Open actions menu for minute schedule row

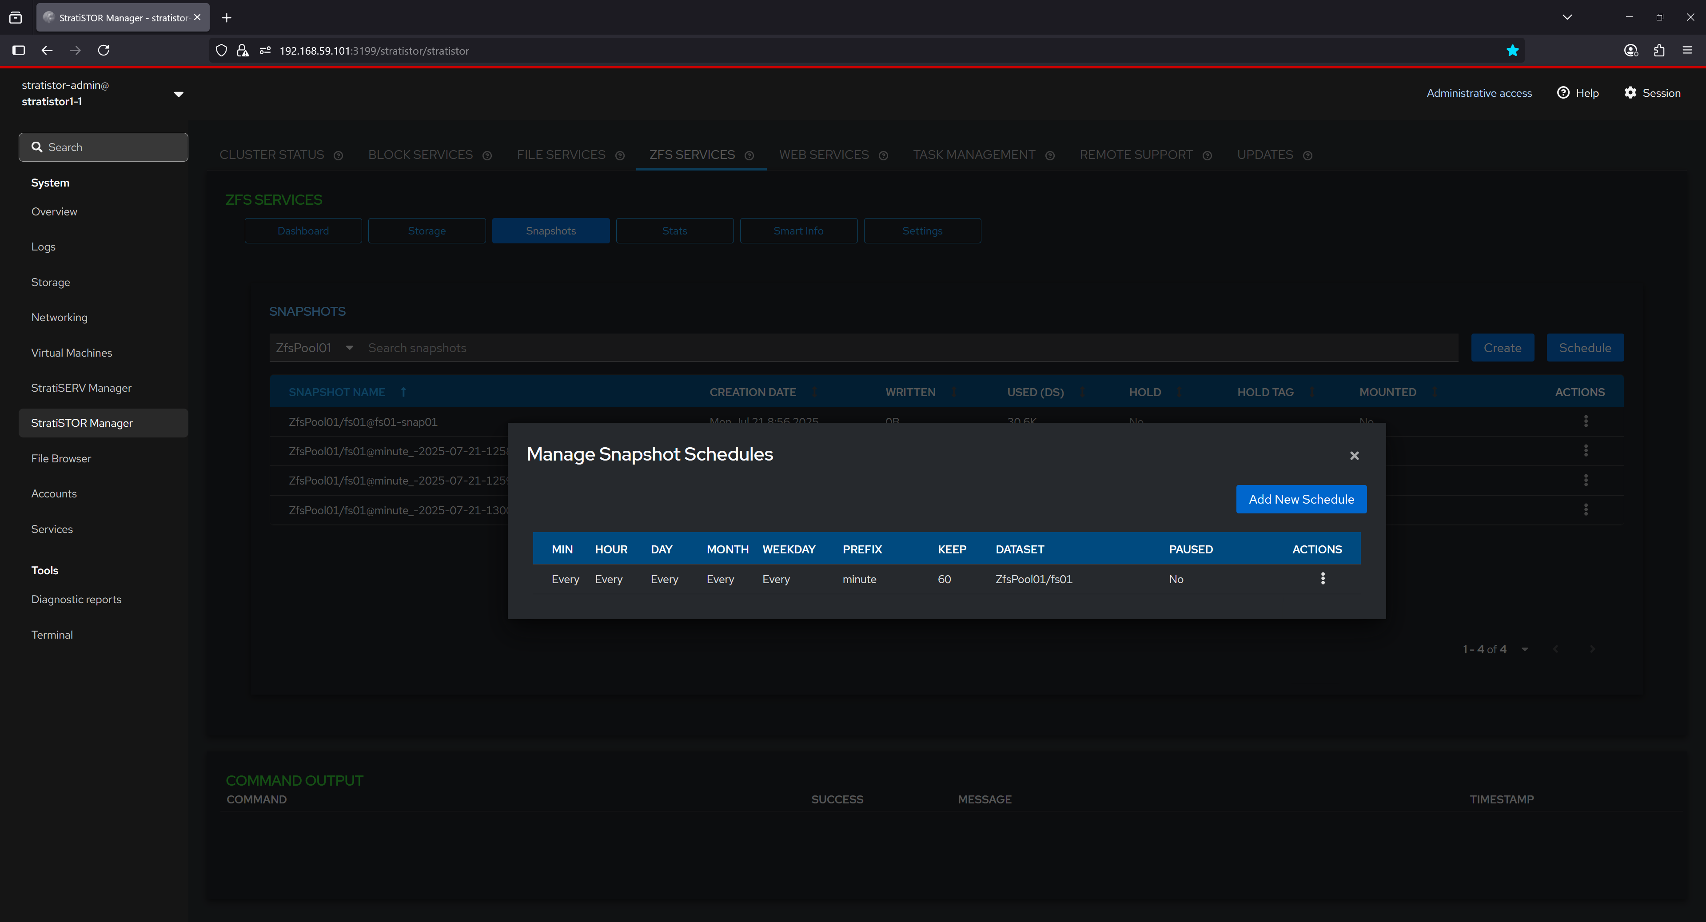(1323, 579)
